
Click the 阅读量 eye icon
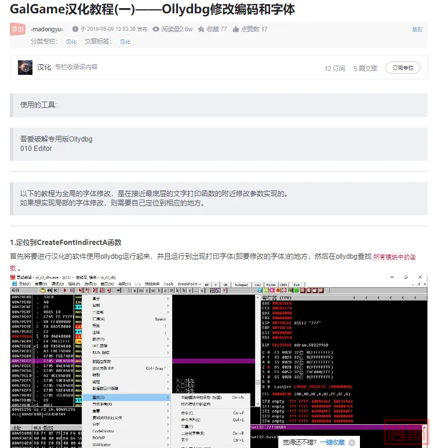point(156,29)
